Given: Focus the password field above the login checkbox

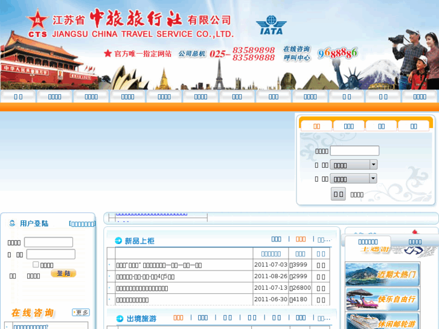Looking at the screenshot, I should point(51,254).
